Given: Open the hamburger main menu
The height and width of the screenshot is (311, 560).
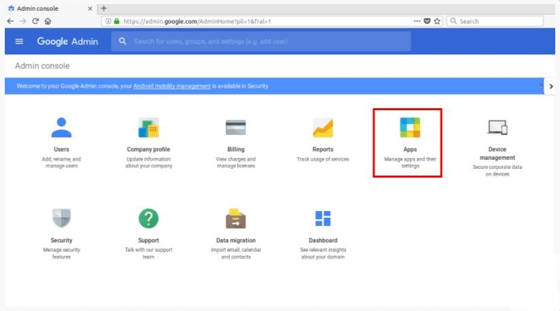Looking at the screenshot, I should click(x=19, y=42).
